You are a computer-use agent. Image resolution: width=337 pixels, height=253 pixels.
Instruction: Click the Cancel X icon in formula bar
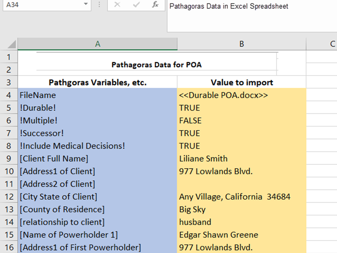coord(117,5)
